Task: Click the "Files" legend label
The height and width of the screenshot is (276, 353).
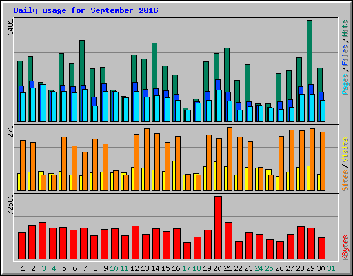Action: [345, 55]
